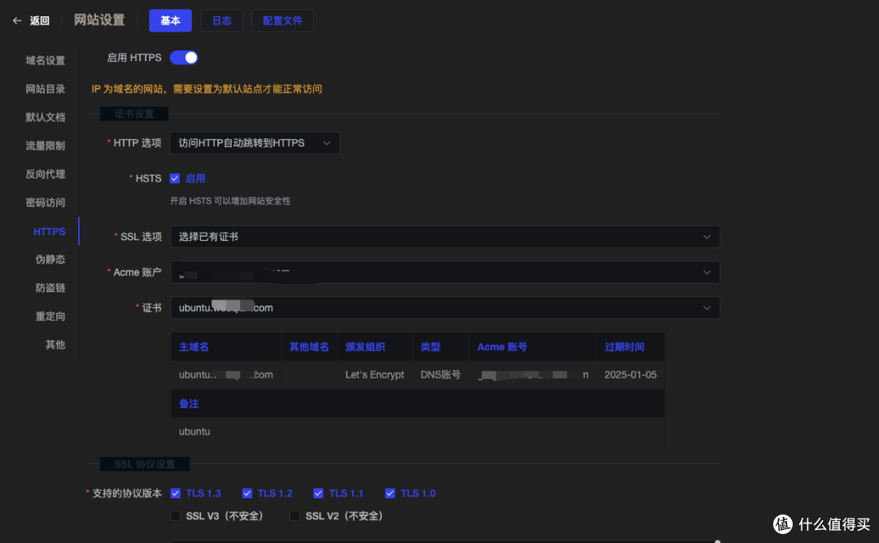Select 伪静态 in the left sidebar
Screen dimensions: 879x543
pyautogui.click(x=49, y=259)
